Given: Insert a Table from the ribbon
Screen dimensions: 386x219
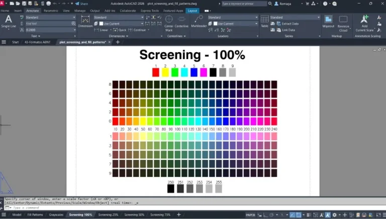Looking at the screenshot, I should click(265, 22).
